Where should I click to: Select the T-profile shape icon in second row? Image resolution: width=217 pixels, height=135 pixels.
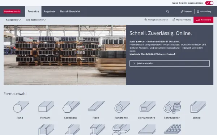(72, 130)
